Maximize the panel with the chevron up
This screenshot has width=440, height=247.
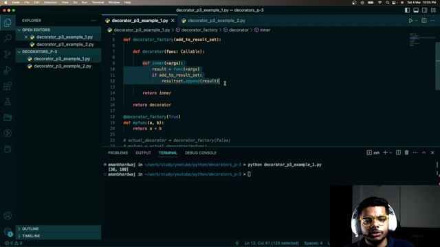(x=424, y=152)
